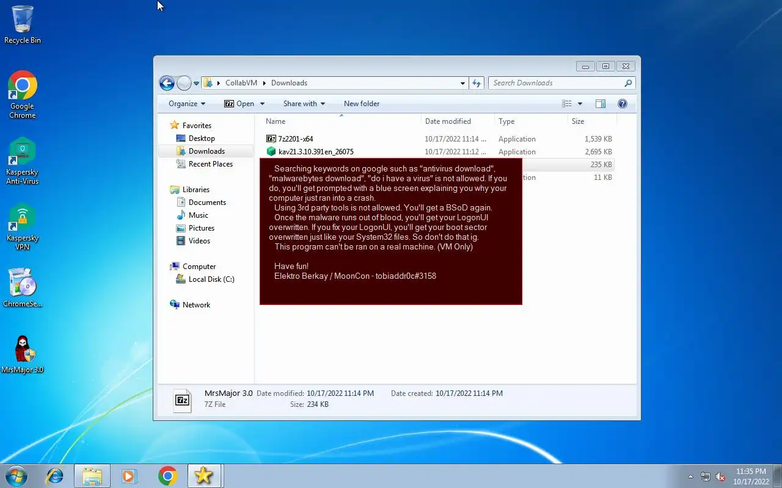Expand the views options dropdown arrow

point(580,104)
